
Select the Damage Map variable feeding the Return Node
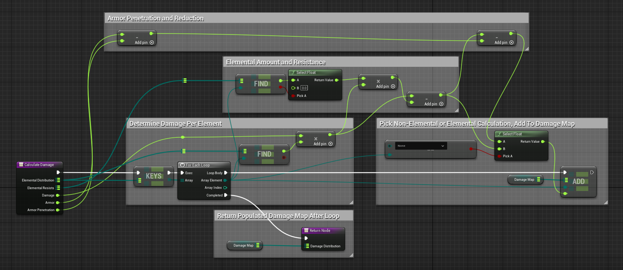point(243,245)
